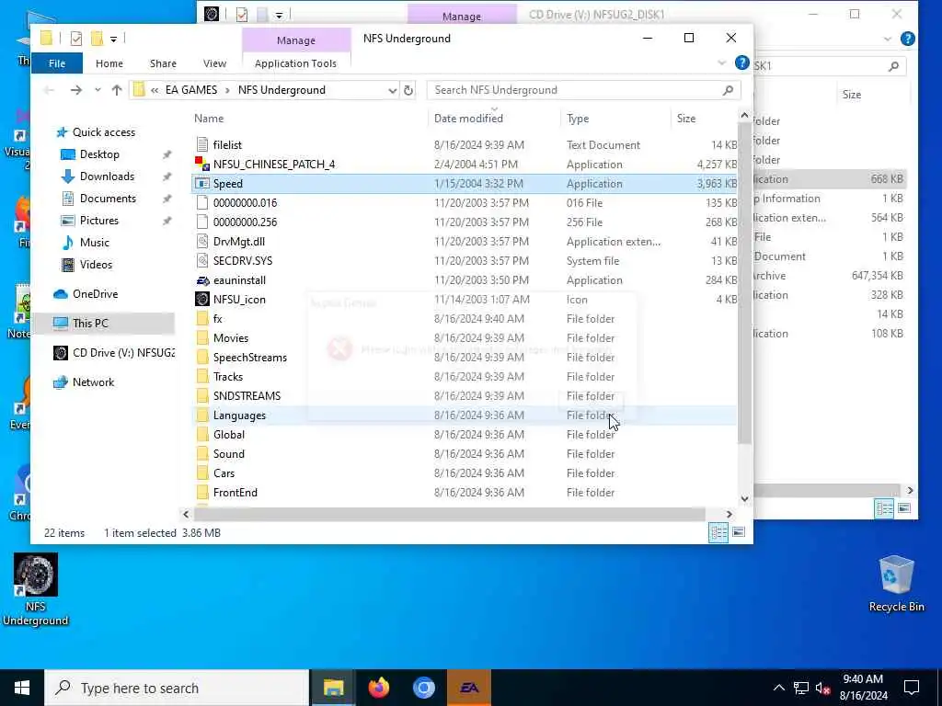Image resolution: width=942 pixels, height=706 pixels.
Task: Click the EA GAMES breadcrumb
Action: pos(191,90)
